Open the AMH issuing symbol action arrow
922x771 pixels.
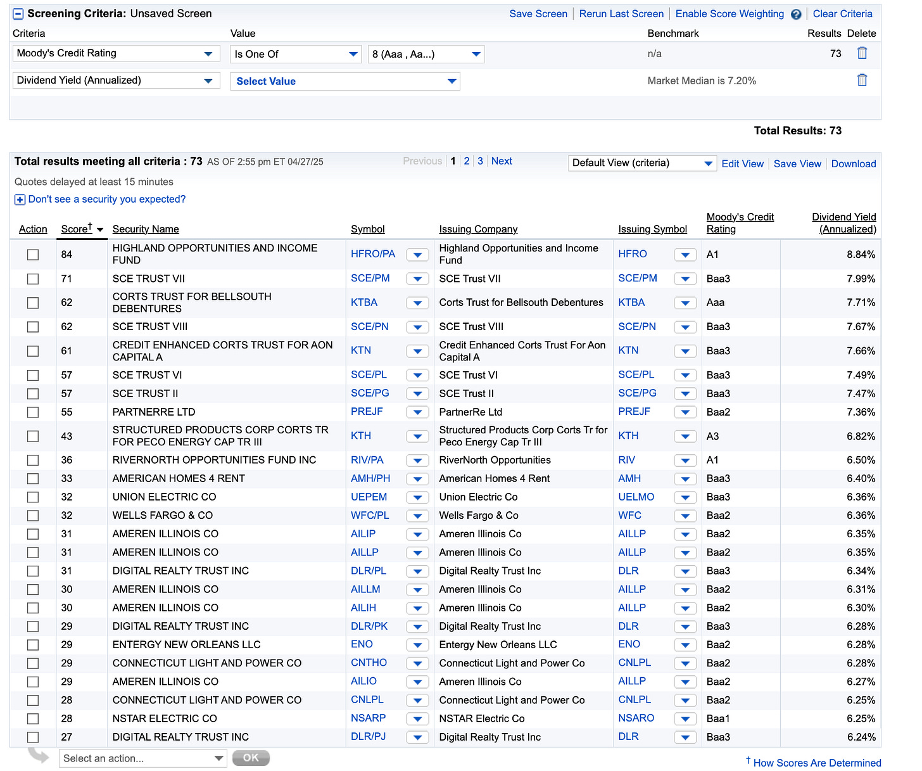pyautogui.click(x=685, y=479)
